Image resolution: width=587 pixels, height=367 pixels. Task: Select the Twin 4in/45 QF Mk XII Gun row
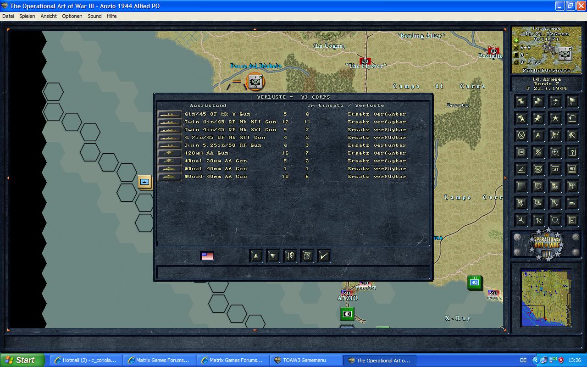pyautogui.click(x=293, y=122)
